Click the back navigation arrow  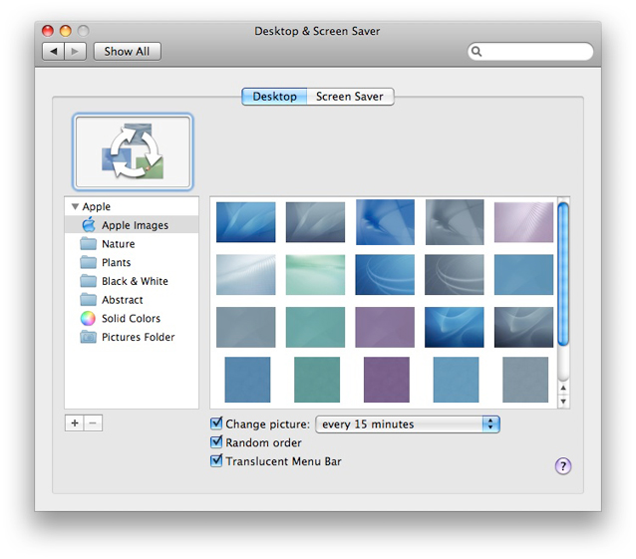pyautogui.click(x=53, y=52)
